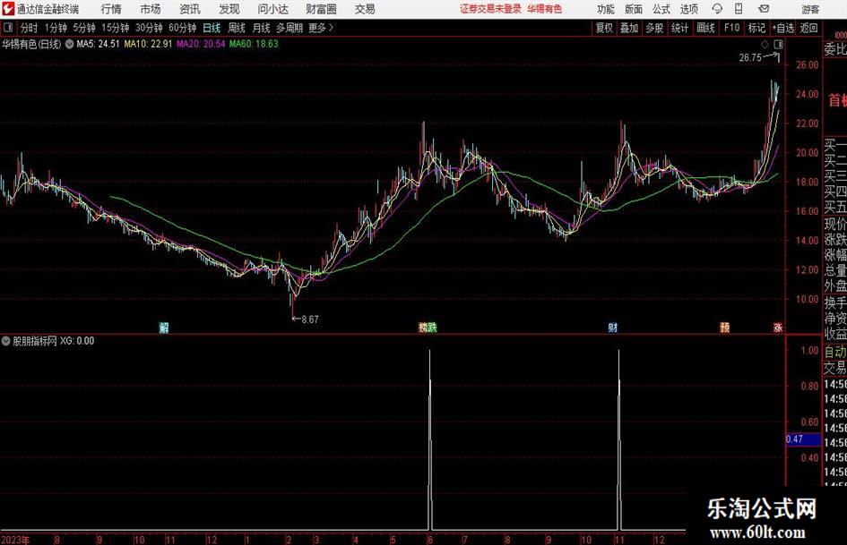The image size is (847, 545).
Task: Click the 游客 guest account label
Action: coord(810,9)
